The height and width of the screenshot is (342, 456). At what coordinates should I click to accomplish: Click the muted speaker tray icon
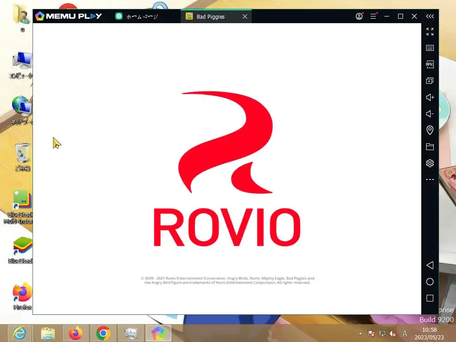pyautogui.click(x=393, y=334)
